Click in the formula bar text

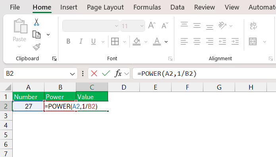click(167, 73)
